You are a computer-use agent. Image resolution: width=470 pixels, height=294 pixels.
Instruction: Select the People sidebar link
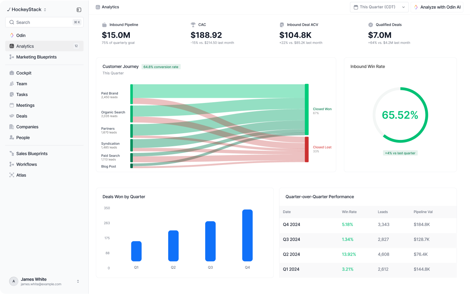tap(44, 138)
